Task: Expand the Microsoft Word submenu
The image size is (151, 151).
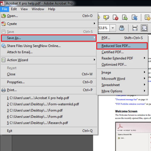Action: (x=145, y=78)
